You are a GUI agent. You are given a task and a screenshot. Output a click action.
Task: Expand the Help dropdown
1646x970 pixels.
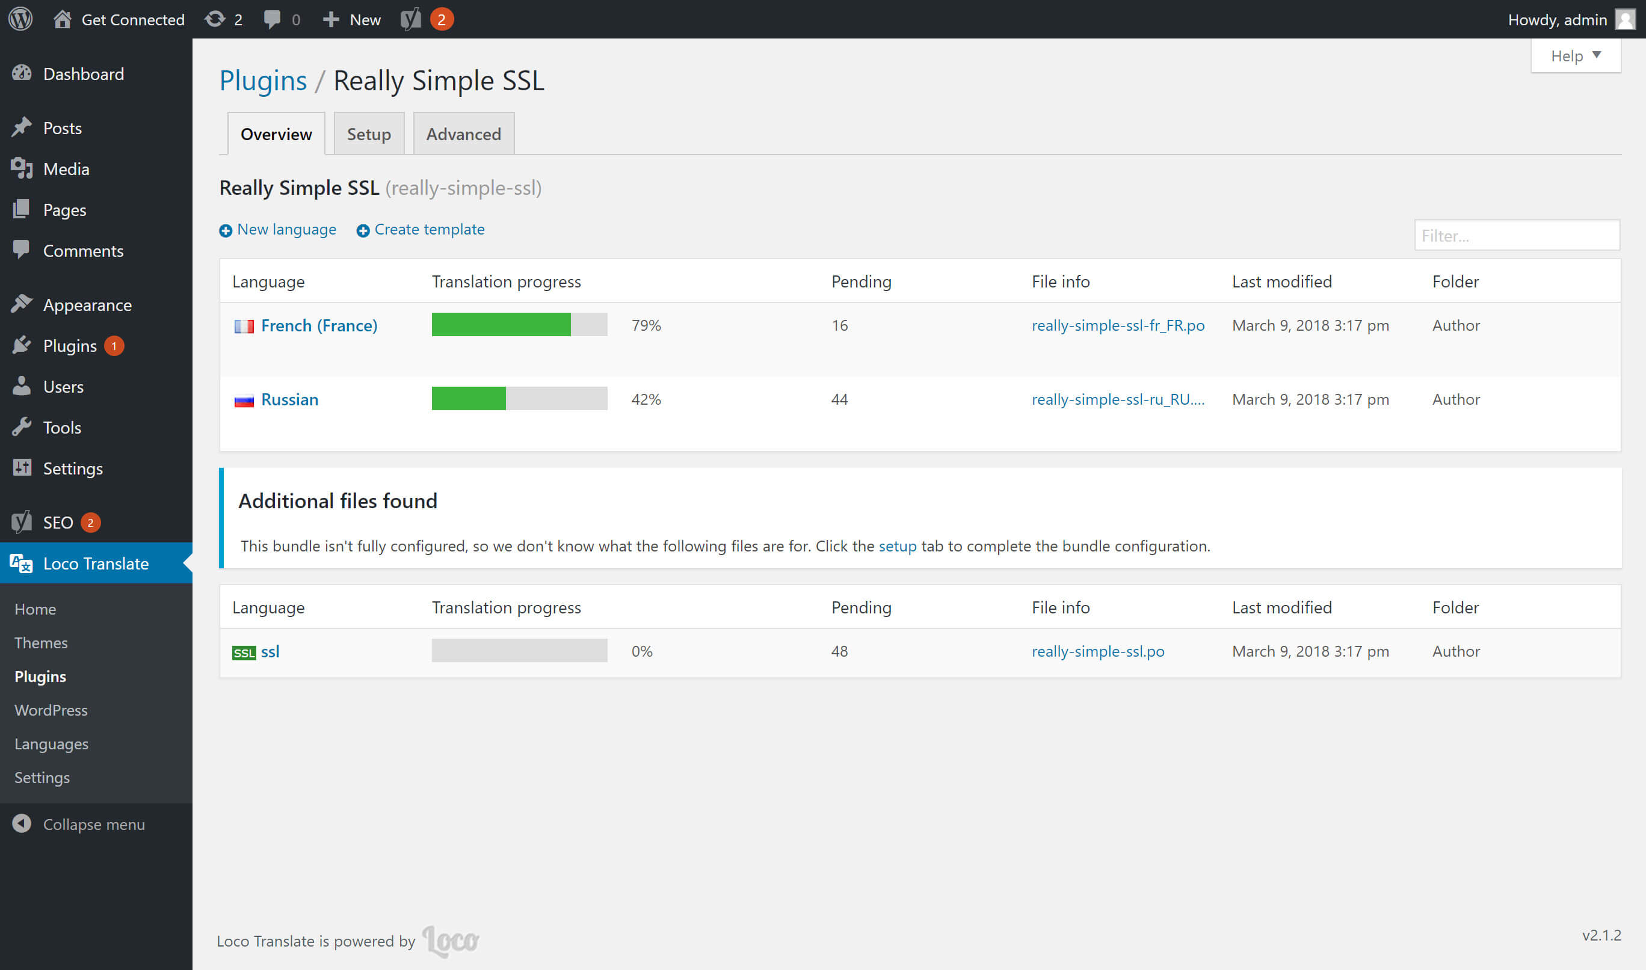pos(1575,55)
